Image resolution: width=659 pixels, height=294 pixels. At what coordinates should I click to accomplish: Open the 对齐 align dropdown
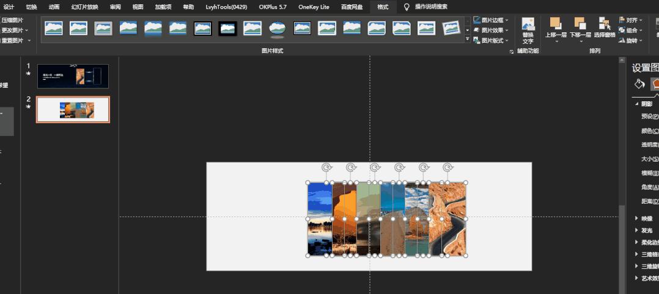631,20
